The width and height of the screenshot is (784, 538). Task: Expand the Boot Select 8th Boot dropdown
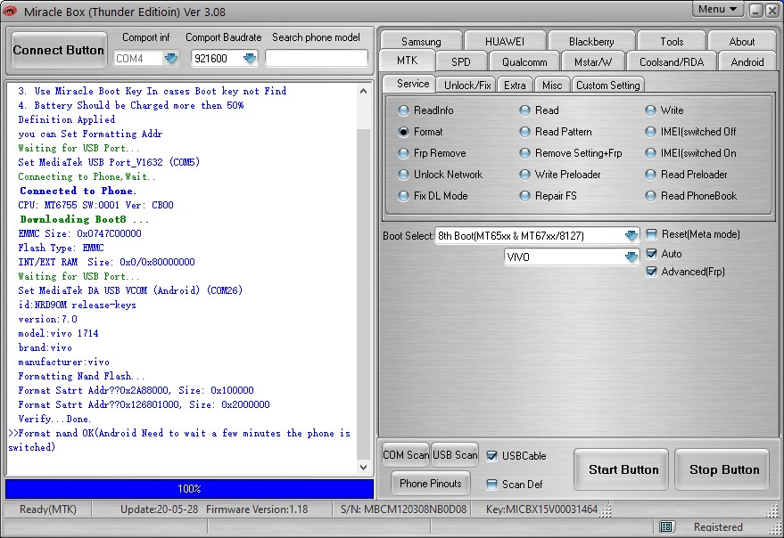pyautogui.click(x=631, y=235)
